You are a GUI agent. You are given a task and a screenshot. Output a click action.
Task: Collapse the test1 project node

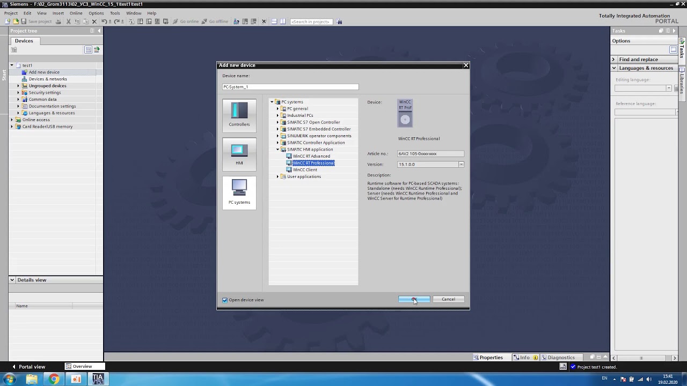point(12,65)
